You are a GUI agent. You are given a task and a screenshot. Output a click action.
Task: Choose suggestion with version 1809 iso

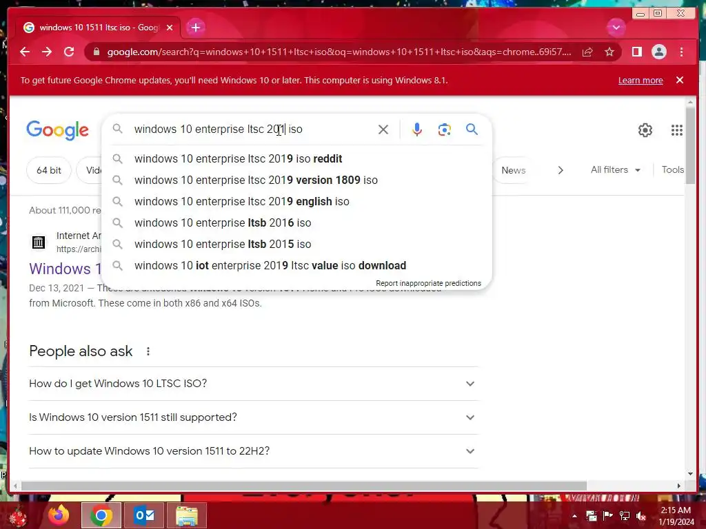coord(296,180)
